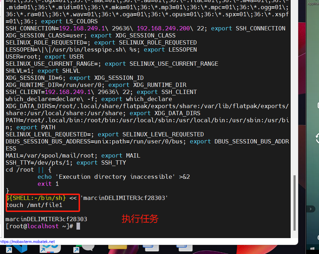
Task: Click 'XDG_RUNTIME_DIR=/run/user/0' text
Action: 53,85
